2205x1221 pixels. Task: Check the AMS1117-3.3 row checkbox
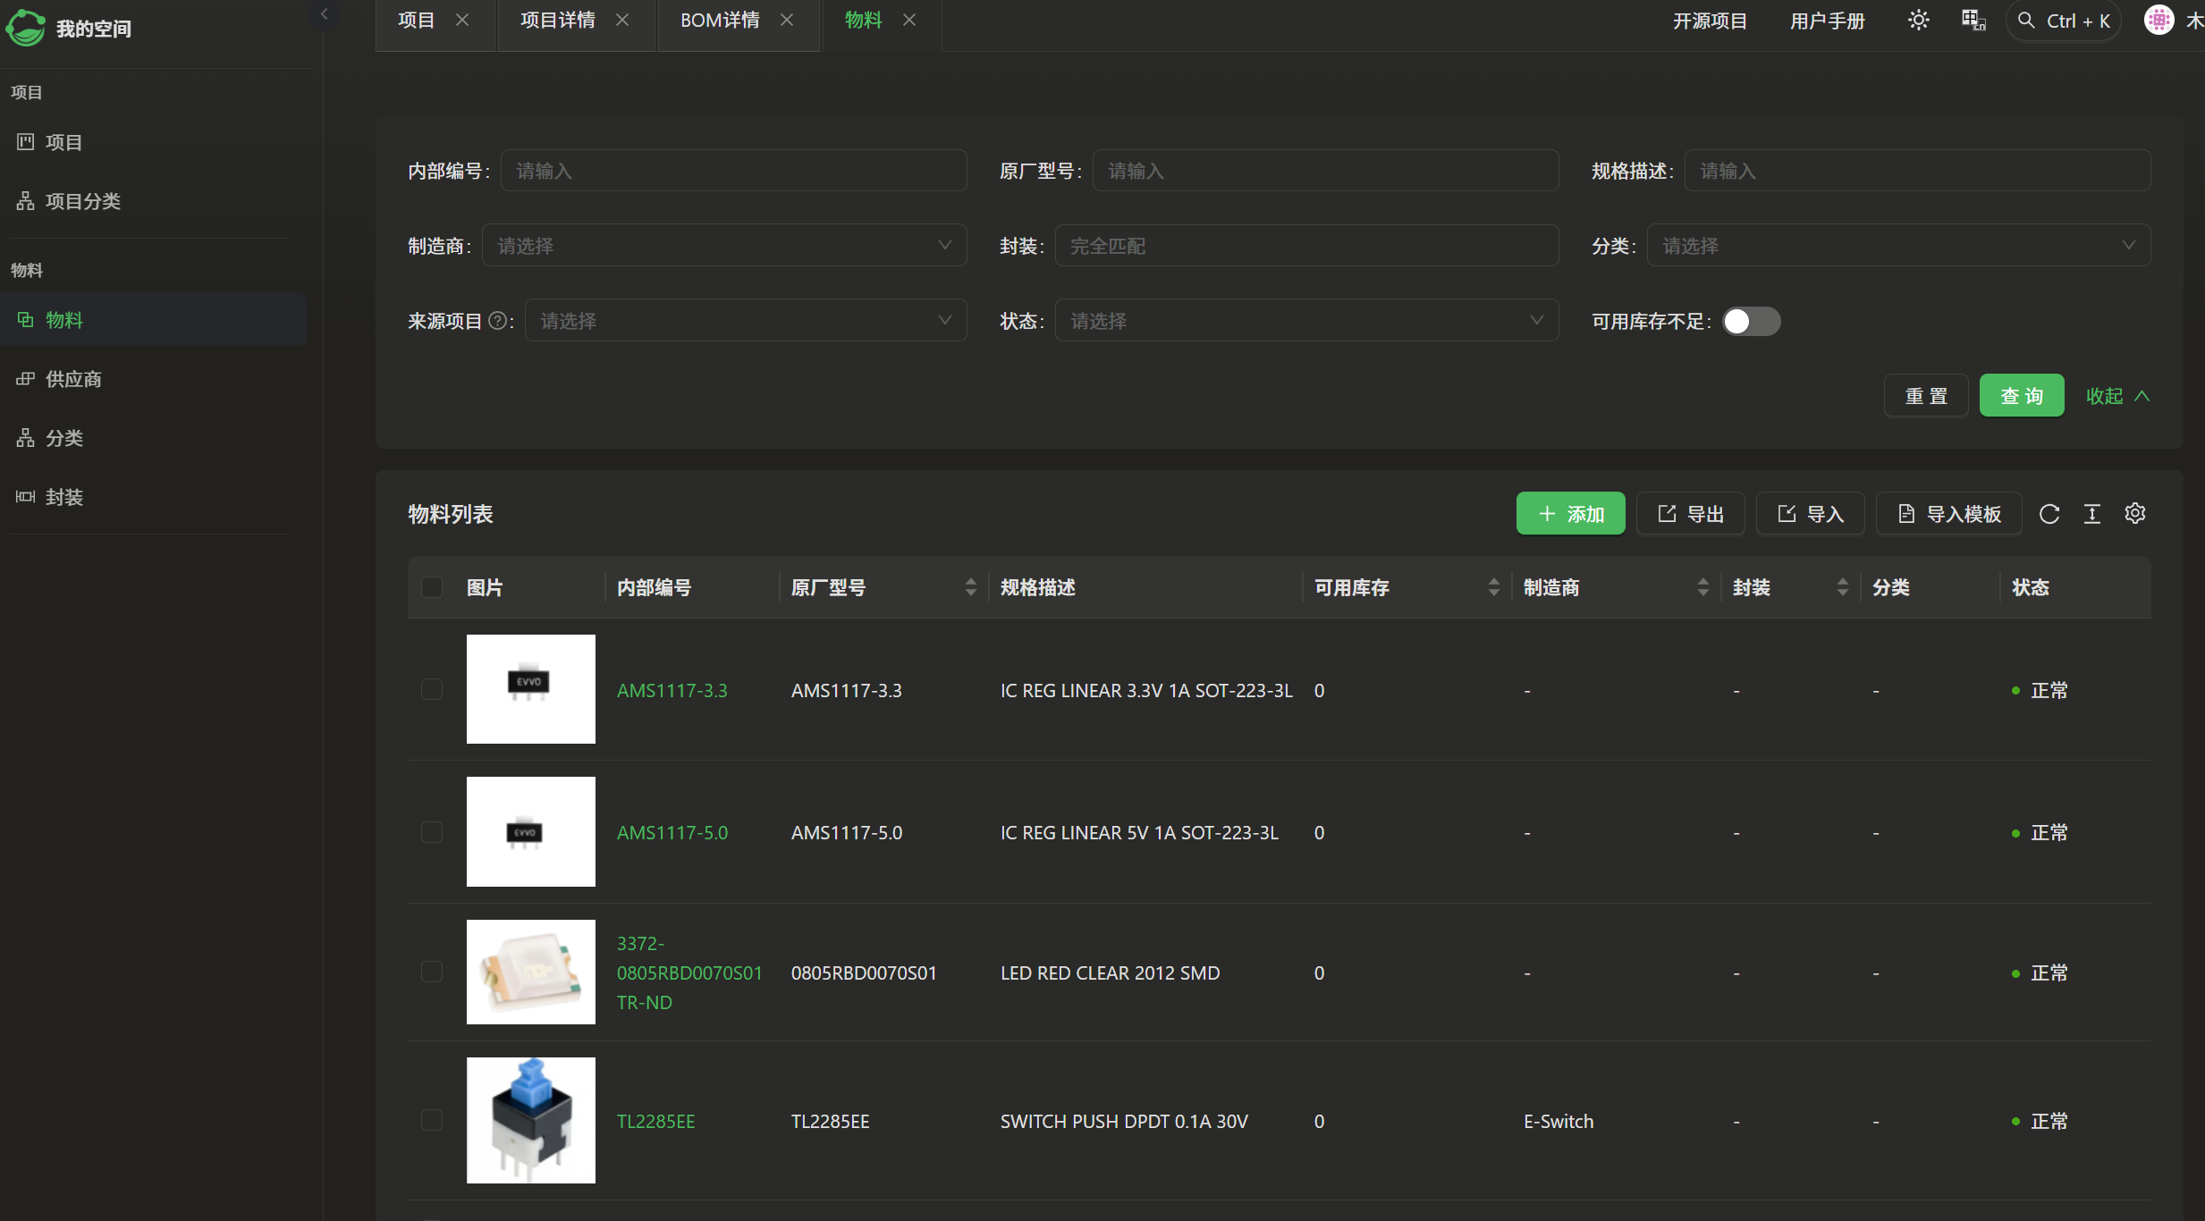(432, 689)
